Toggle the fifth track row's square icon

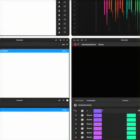pos(82,129)
